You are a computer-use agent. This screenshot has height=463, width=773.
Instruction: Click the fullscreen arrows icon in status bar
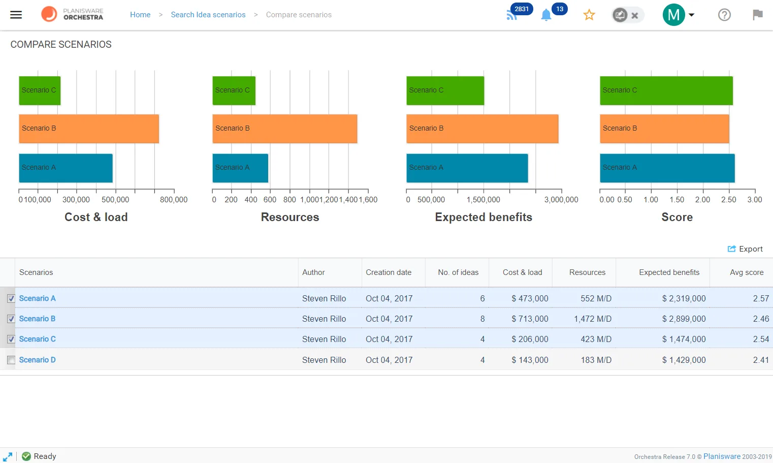pyautogui.click(x=8, y=456)
